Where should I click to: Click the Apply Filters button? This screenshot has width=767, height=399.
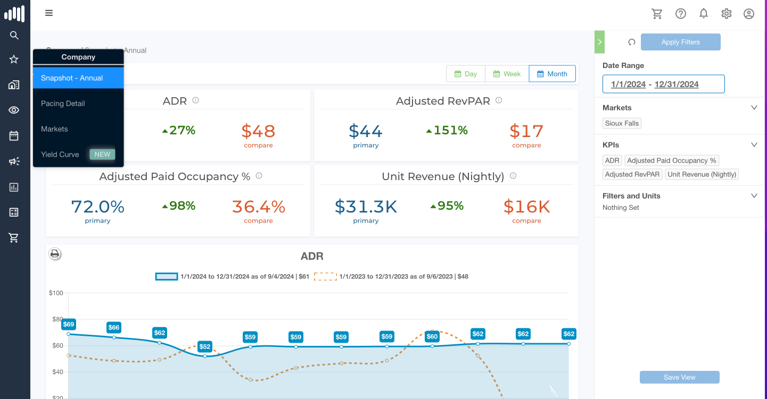point(680,42)
